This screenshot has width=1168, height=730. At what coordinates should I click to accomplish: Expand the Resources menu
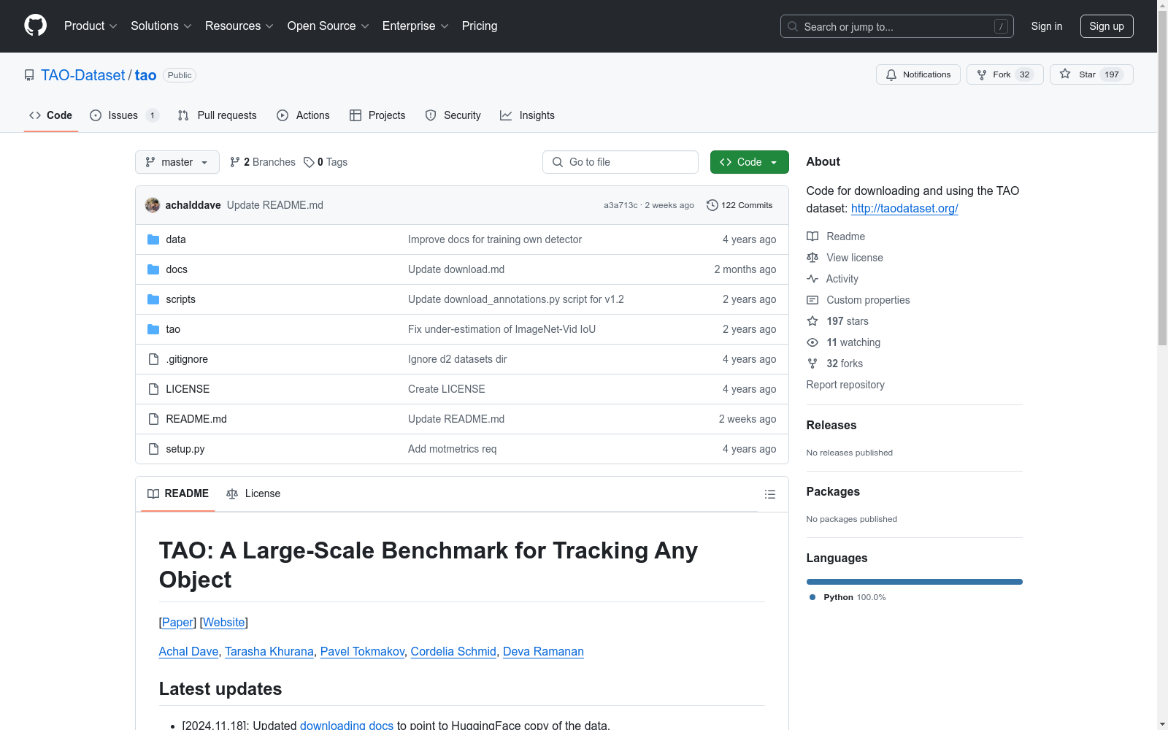pyautogui.click(x=239, y=26)
